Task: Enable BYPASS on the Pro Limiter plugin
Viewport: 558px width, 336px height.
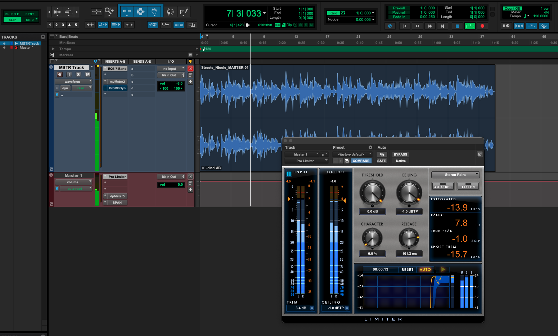Action: pyautogui.click(x=400, y=154)
